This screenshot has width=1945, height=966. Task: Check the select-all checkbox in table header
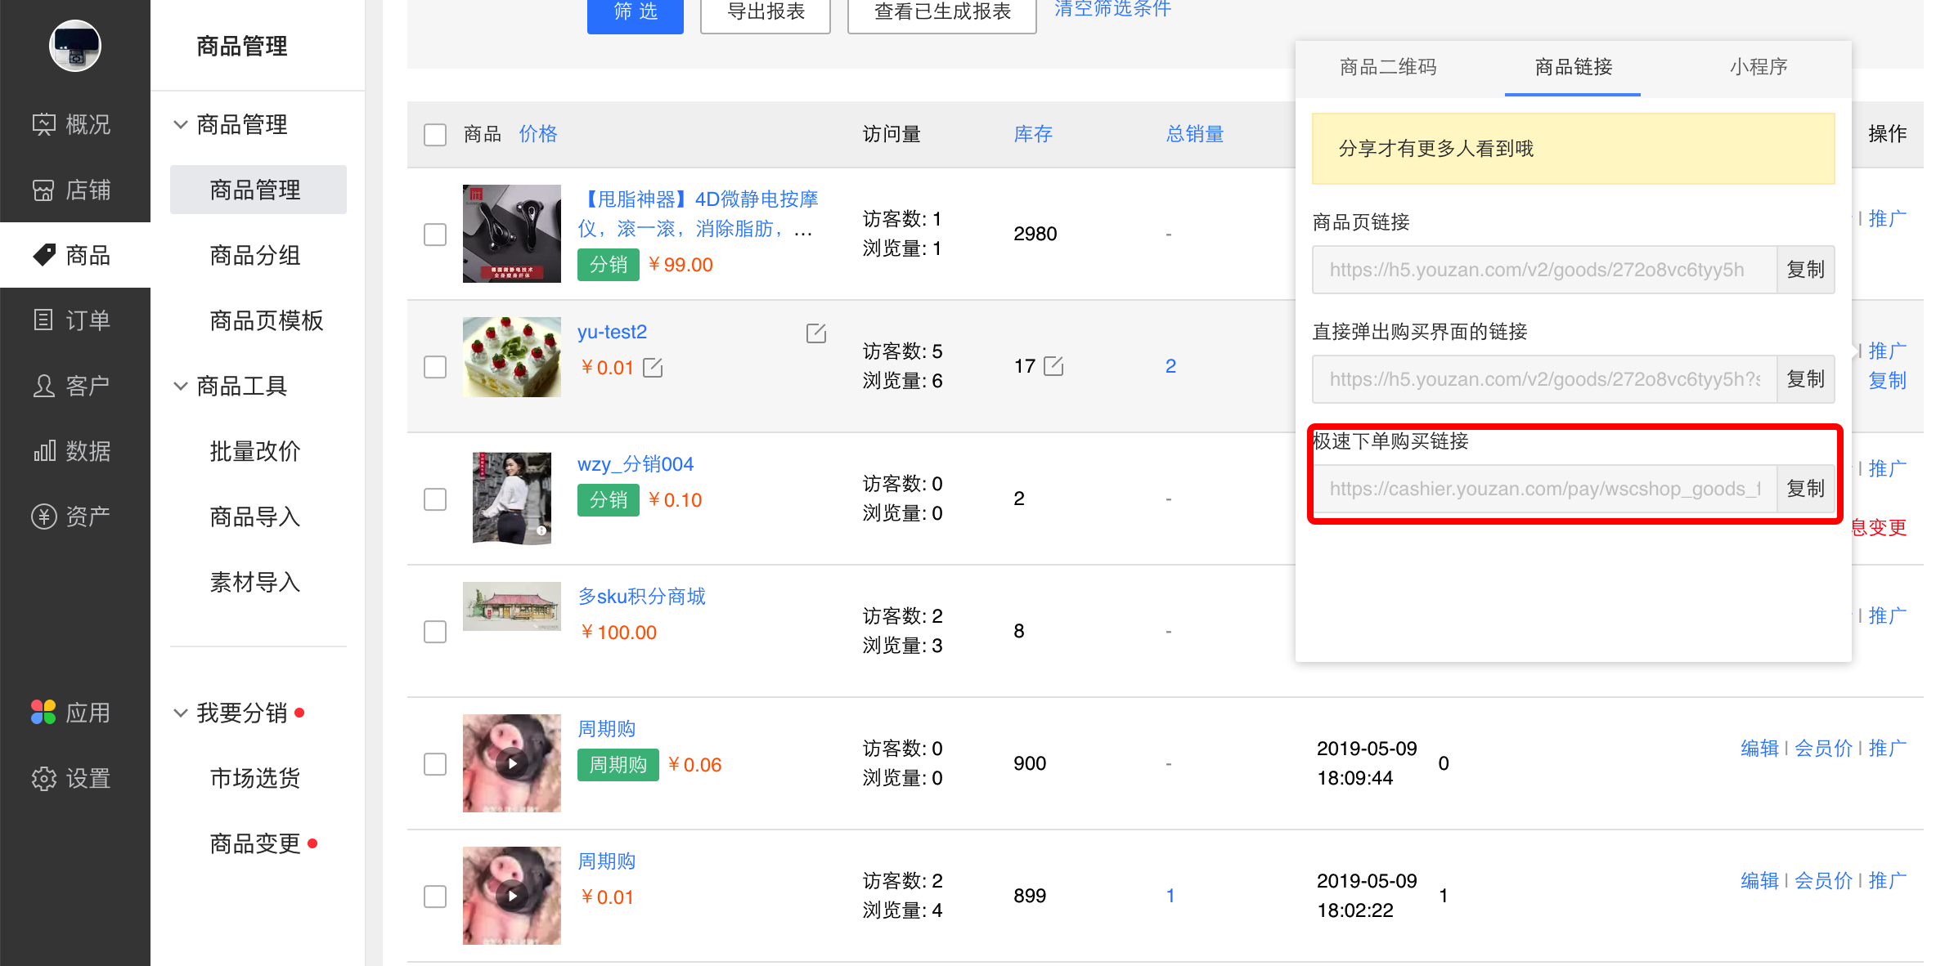(x=434, y=135)
